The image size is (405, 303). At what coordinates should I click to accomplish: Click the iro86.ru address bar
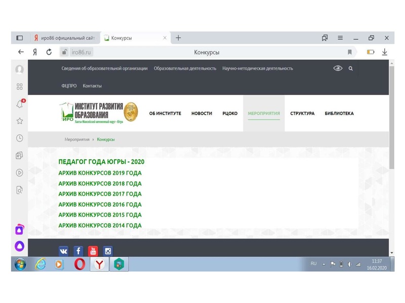click(82, 52)
